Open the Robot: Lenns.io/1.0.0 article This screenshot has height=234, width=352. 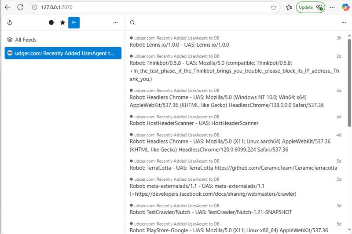point(180,45)
